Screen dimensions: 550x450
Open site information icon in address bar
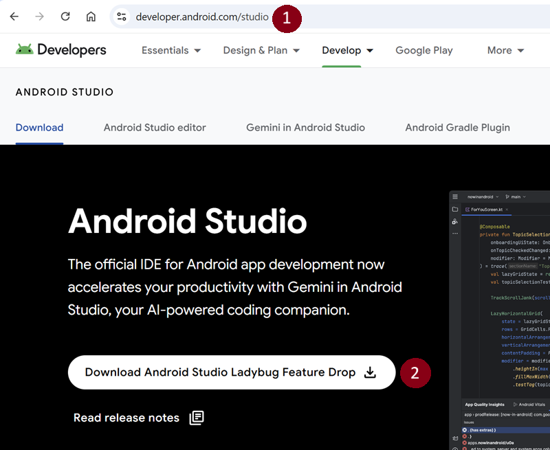click(122, 16)
